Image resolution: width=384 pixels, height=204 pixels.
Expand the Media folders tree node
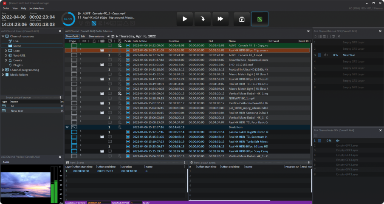point(3,74)
